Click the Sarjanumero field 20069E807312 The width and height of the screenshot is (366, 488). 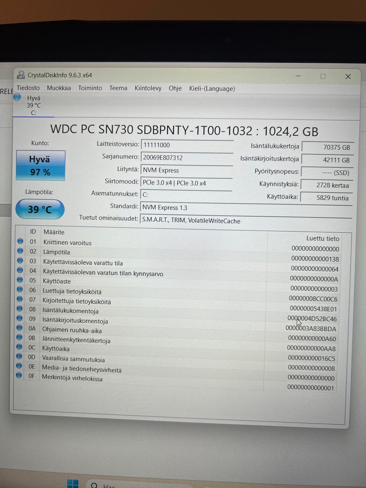pos(187,157)
